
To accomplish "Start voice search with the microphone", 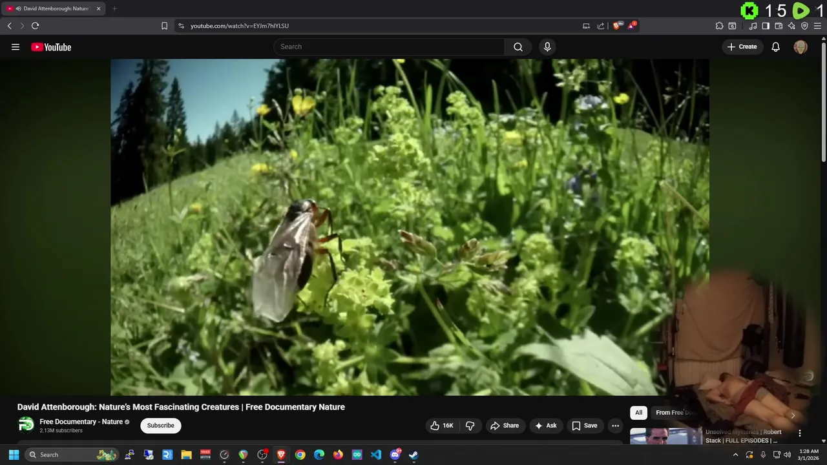I will (x=547, y=46).
